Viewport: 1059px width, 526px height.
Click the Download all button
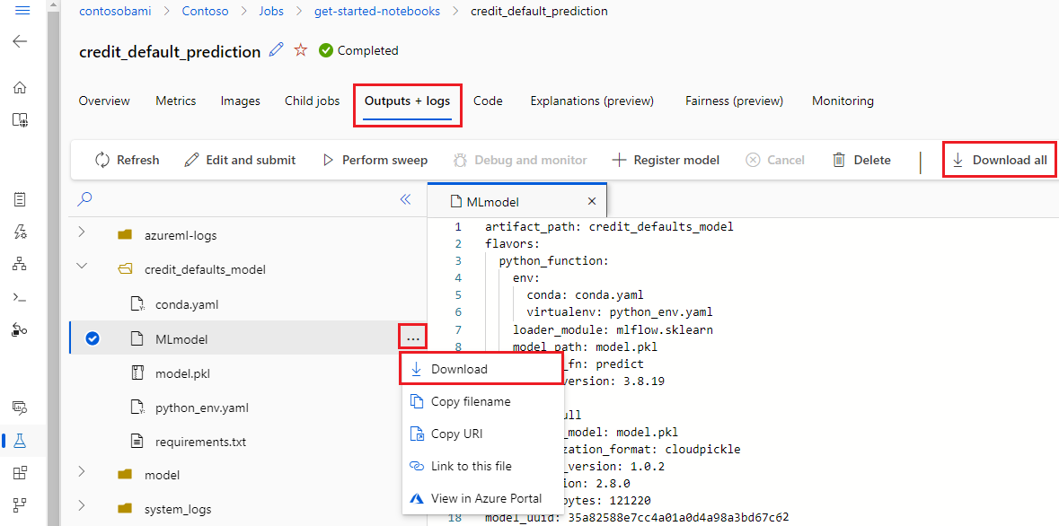(x=1000, y=160)
